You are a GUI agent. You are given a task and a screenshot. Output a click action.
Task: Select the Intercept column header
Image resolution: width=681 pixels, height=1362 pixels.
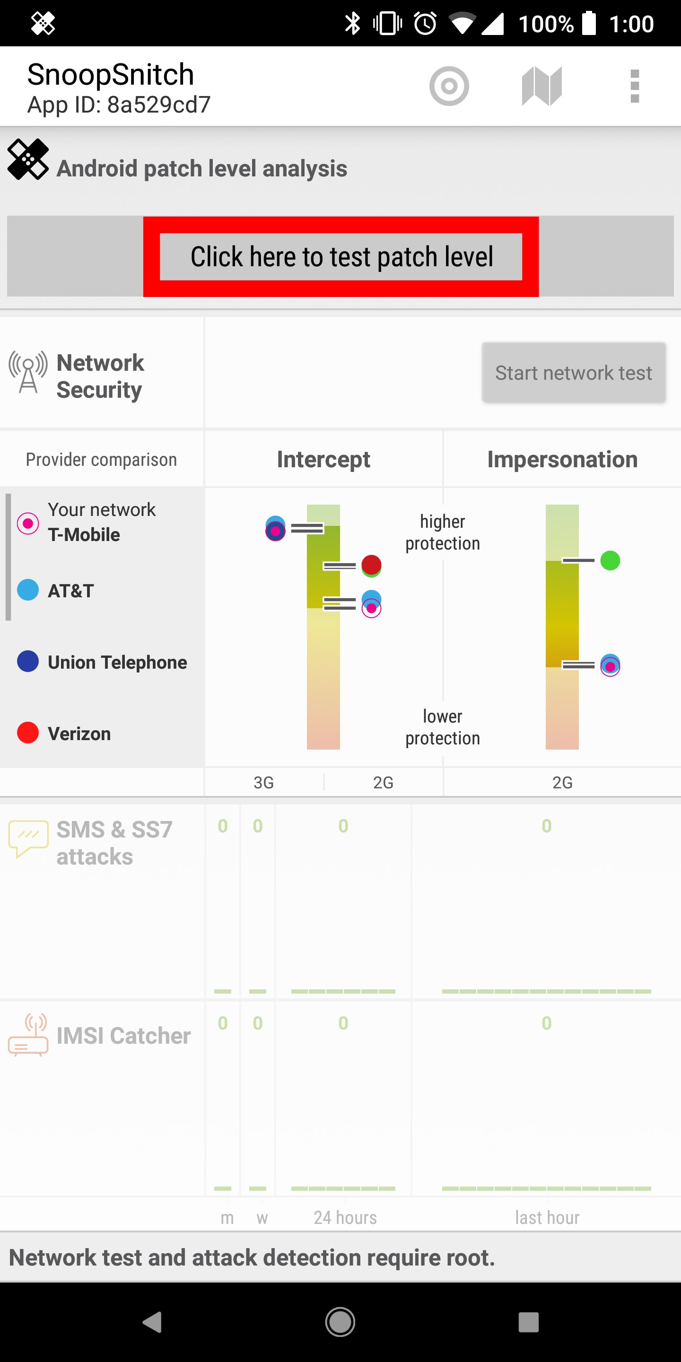pyautogui.click(x=323, y=458)
